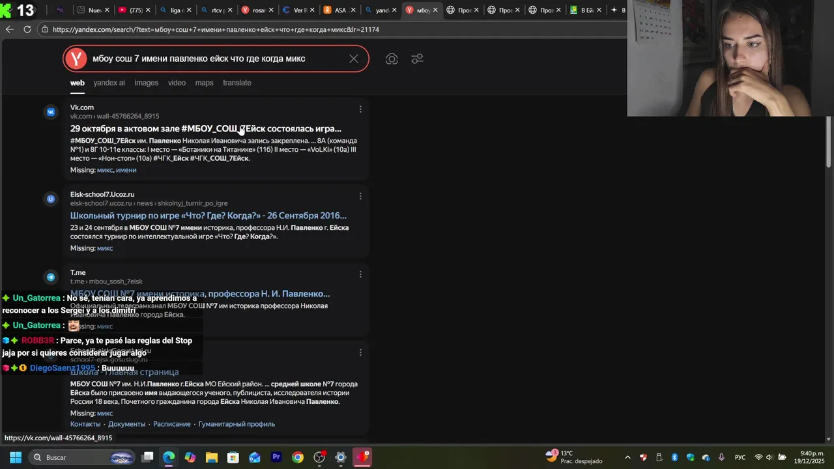Clear the search query with the X icon
This screenshot has width=834, height=469.
click(354, 59)
